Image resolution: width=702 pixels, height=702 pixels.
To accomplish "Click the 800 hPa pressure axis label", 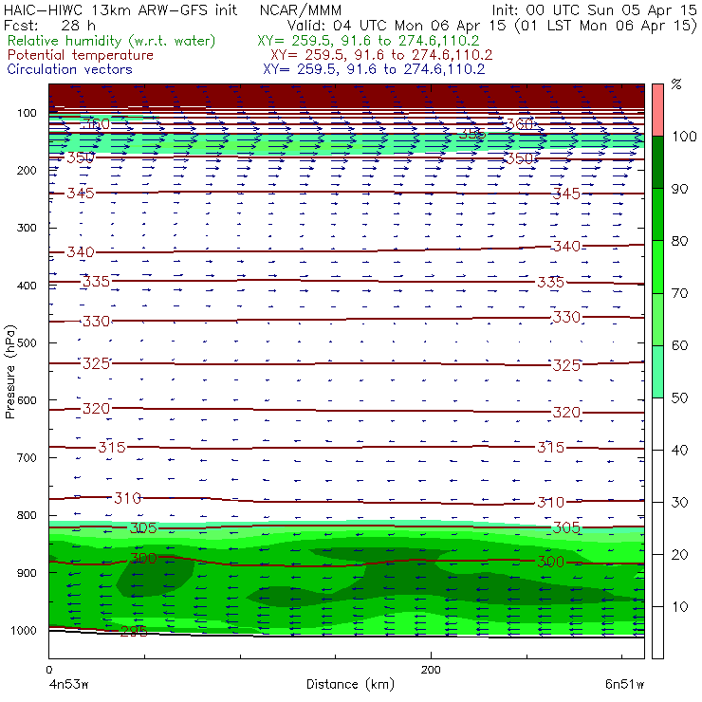I will pos(27,515).
